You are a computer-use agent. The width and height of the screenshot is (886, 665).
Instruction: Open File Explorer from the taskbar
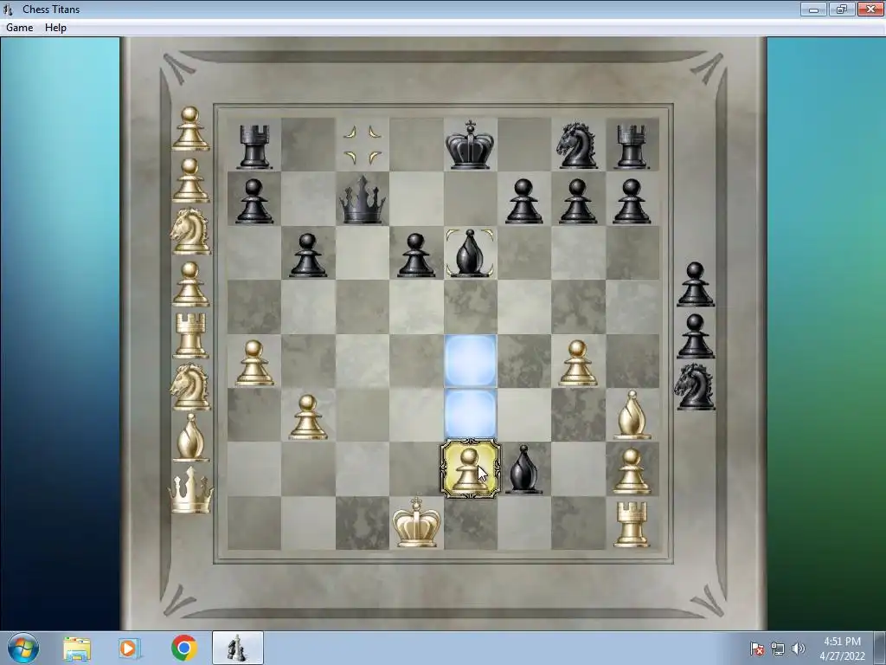pos(77,649)
